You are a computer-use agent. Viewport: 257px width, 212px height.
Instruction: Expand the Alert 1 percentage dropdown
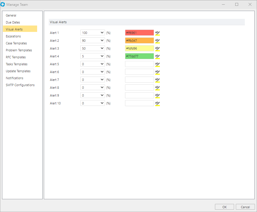[102, 33]
